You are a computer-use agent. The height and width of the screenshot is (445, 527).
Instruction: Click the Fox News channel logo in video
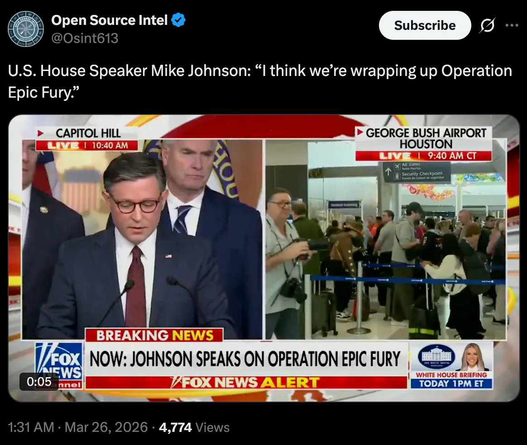(59, 366)
